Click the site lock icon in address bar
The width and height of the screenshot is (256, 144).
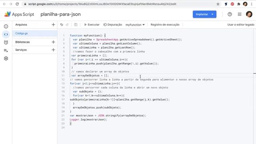[25, 4]
